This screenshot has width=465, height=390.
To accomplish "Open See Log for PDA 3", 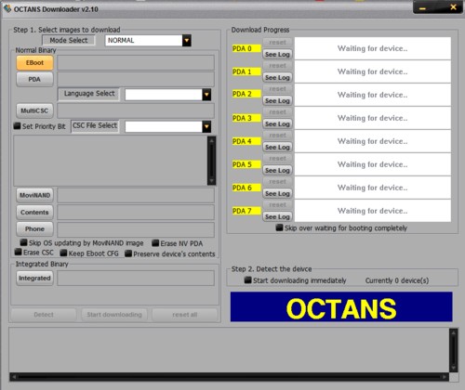I will click(277, 123).
